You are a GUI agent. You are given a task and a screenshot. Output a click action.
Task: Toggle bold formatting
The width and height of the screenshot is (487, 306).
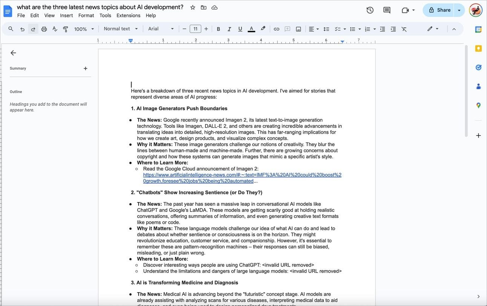click(218, 29)
